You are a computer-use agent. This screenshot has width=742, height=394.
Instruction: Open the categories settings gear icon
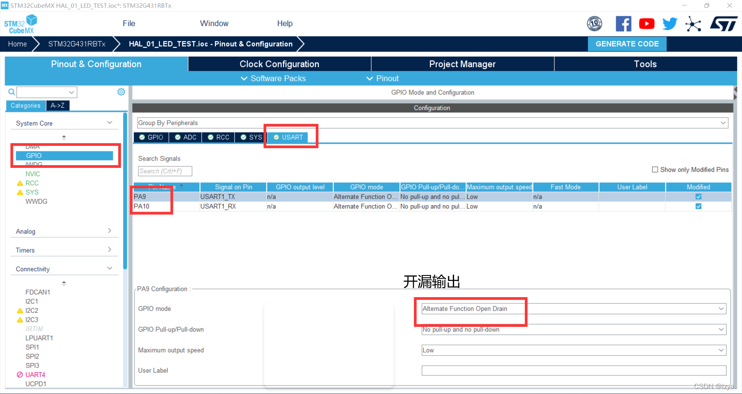click(x=121, y=92)
